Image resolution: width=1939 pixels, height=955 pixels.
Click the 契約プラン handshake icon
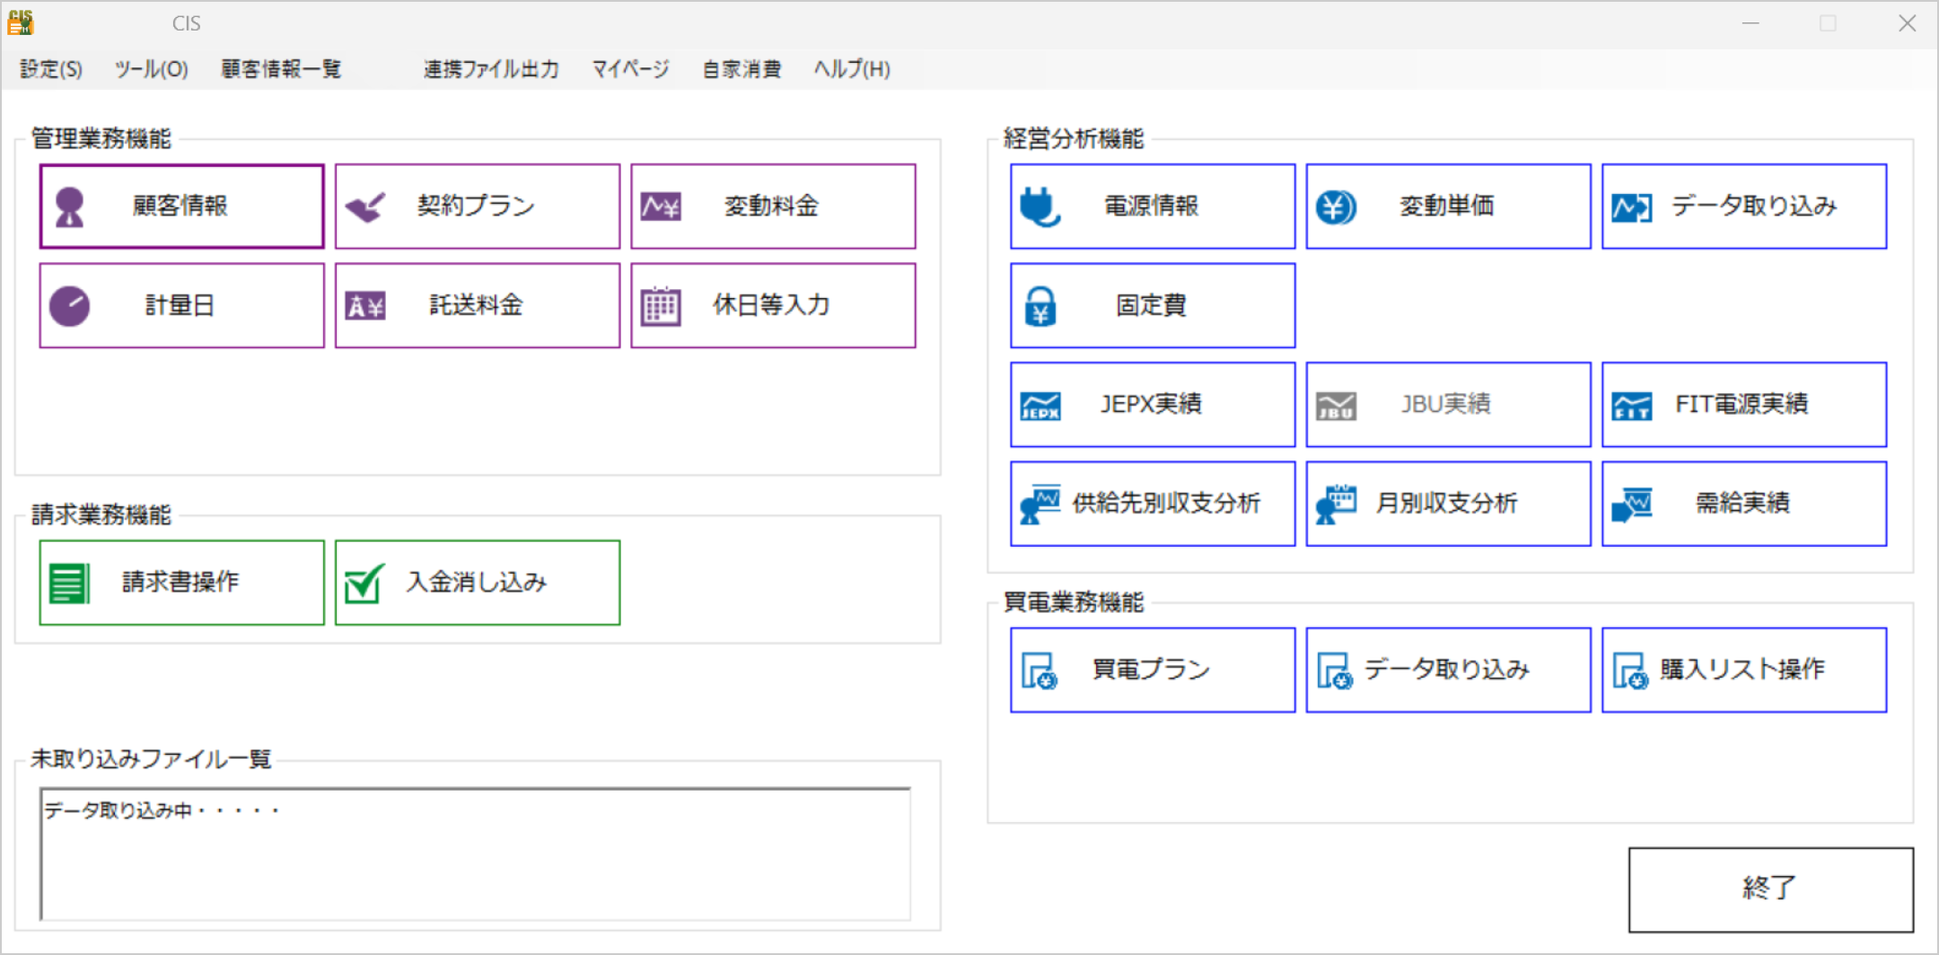pos(365,207)
